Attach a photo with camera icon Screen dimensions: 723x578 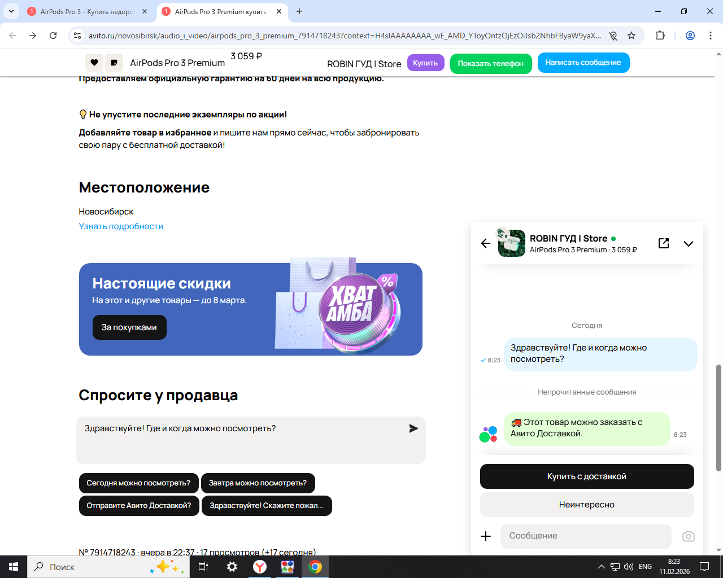point(688,536)
